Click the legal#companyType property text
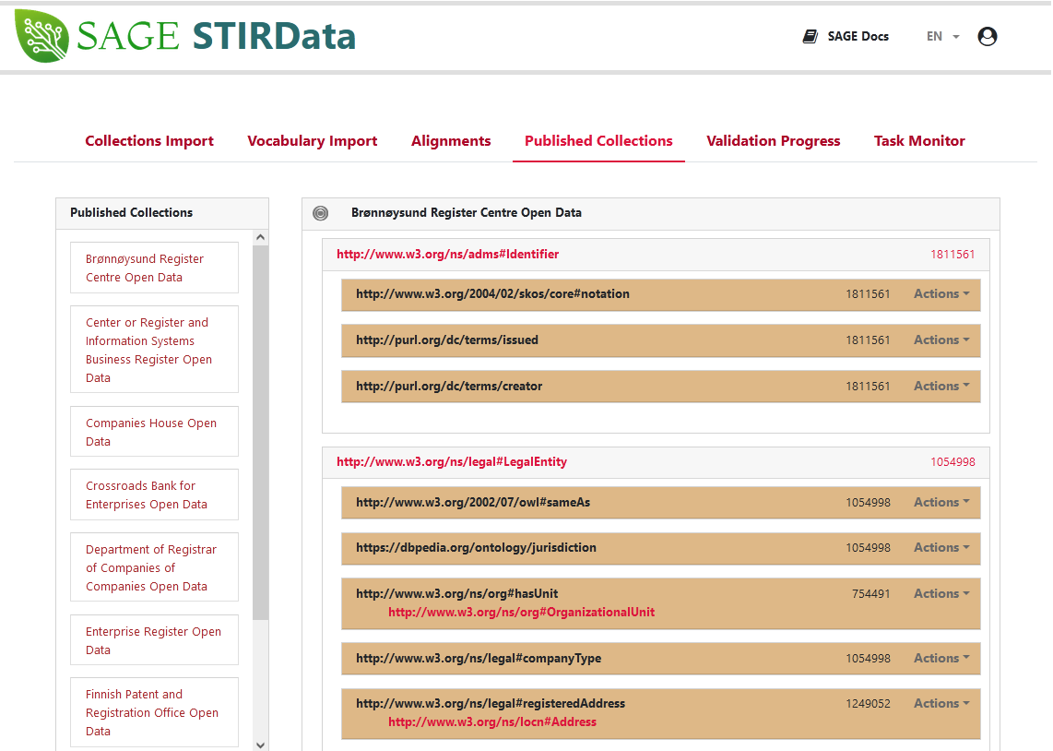1053x751 pixels. click(x=479, y=659)
